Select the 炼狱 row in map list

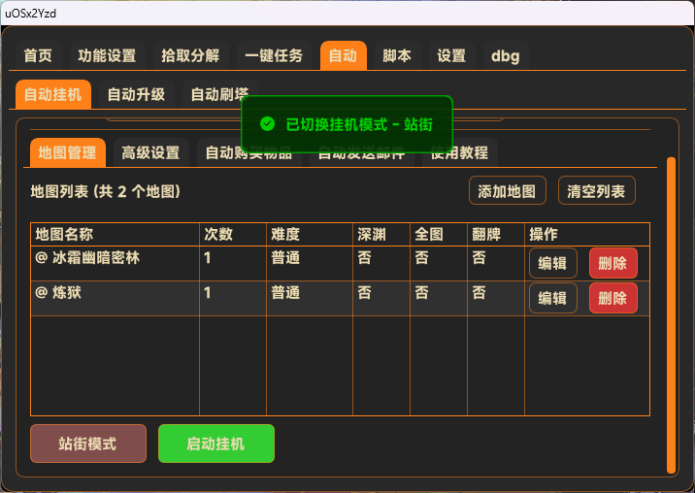click(x=116, y=293)
